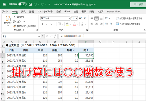The height and width of the screenshot is (101, 146).
Task: Click the align left icon
Action: [x=92, y=24]
